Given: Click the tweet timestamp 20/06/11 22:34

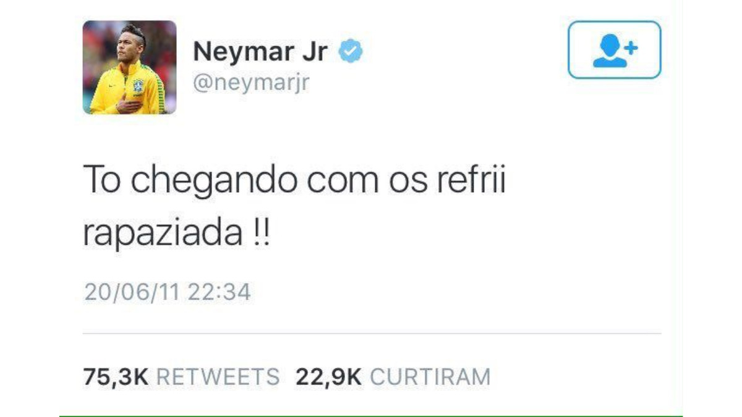Looking at the screenshot, I should click(168, 292).
